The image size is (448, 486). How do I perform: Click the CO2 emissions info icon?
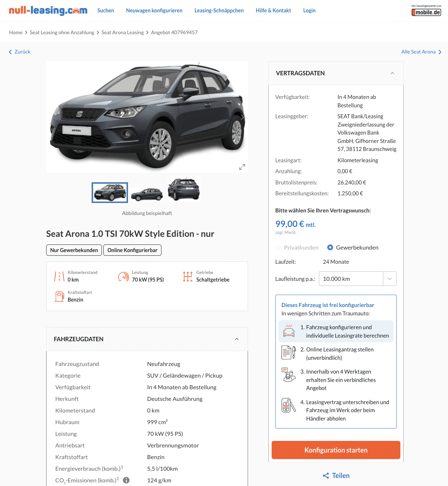[126, 480]
